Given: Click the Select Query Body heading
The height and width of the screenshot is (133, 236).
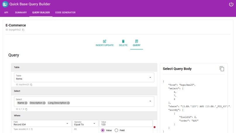Looking at the screenshot, I should (177, 69).
